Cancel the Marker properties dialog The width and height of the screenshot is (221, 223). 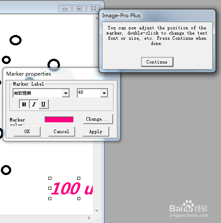click(x=62, y=131)
